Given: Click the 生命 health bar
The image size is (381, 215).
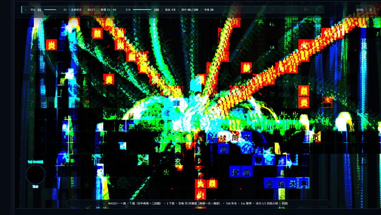Looking at the screenshot, I should (142, 10).
